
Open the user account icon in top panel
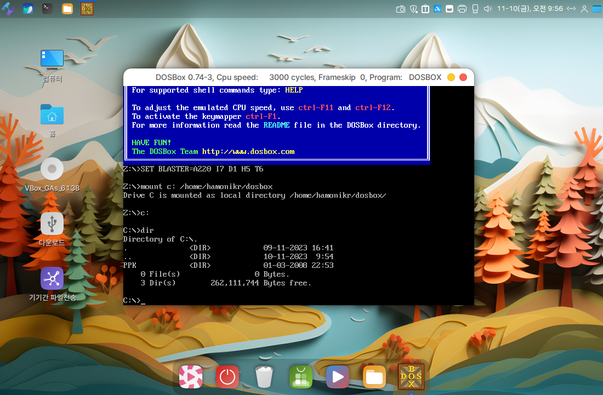point(584,9)
